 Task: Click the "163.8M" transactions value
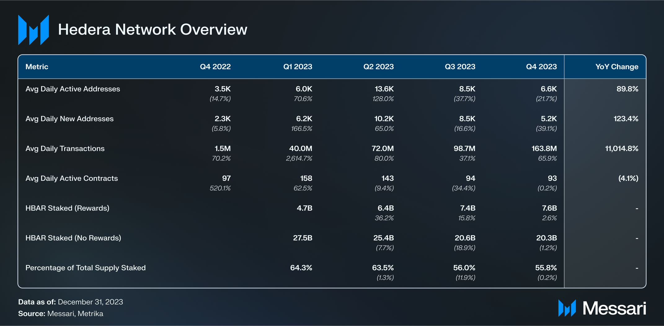pos(544,149)
